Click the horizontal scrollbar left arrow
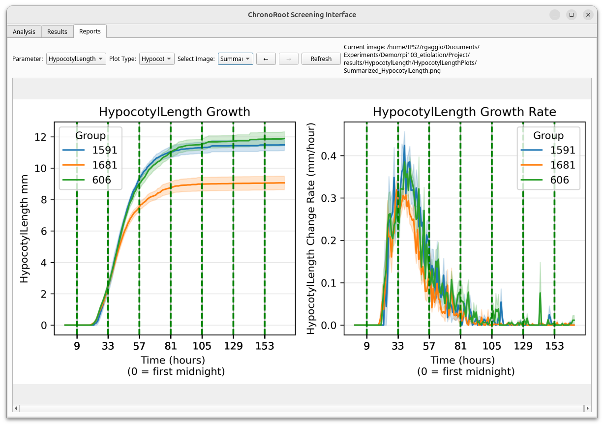 (16, 408)
